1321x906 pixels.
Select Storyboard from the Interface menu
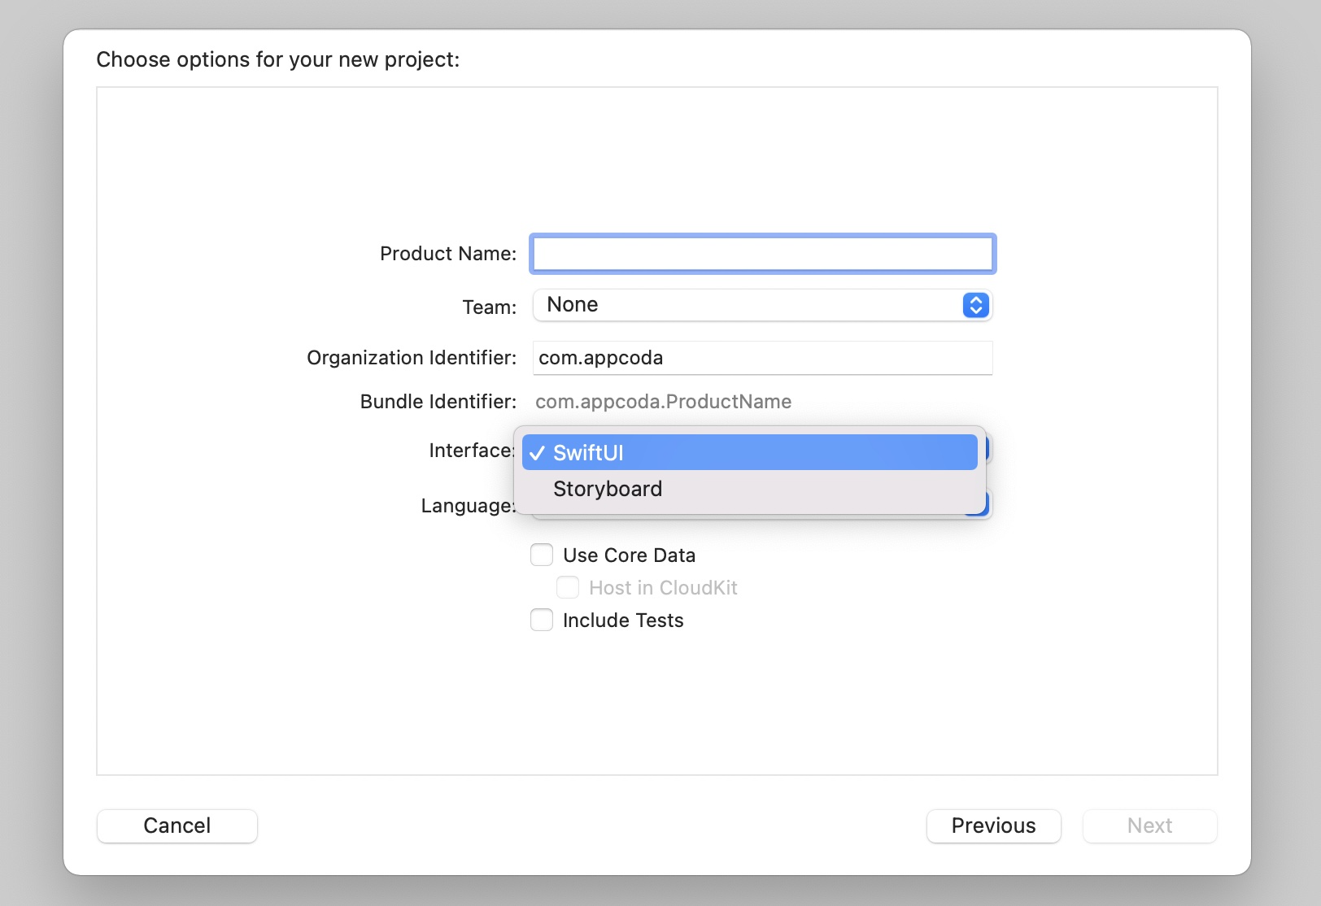(608, 488)
